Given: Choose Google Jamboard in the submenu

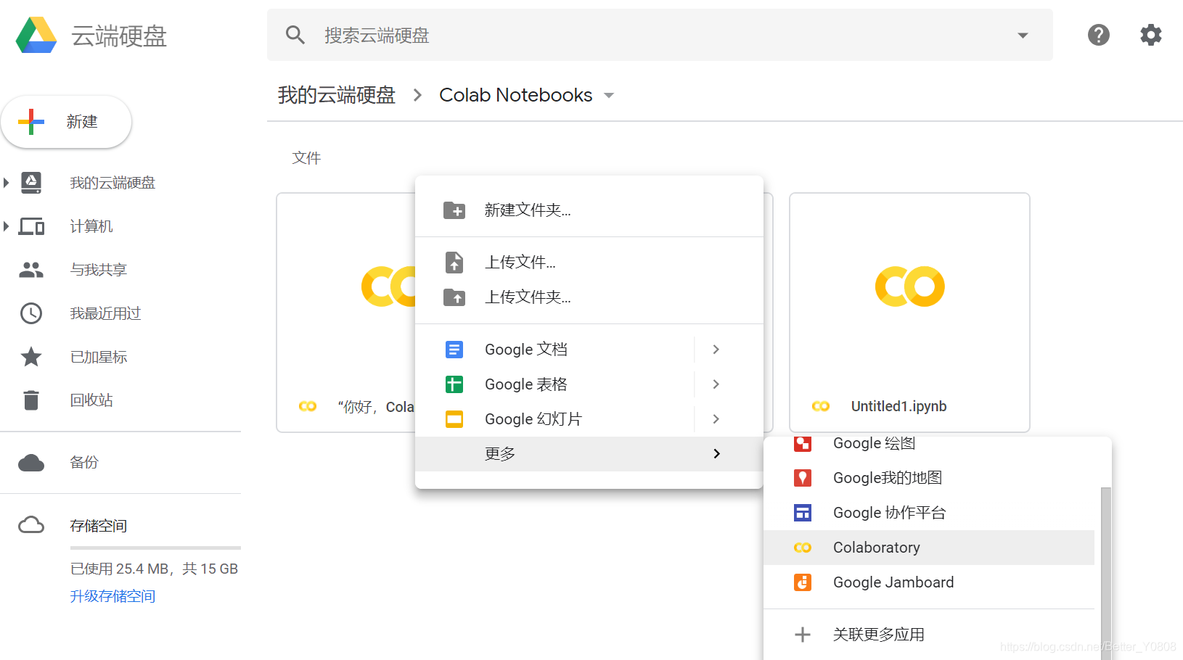Looking at the screenshot, I should (x=929, y=582).
